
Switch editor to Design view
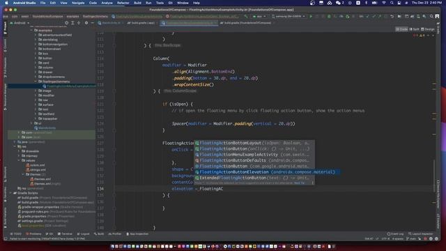427,29
